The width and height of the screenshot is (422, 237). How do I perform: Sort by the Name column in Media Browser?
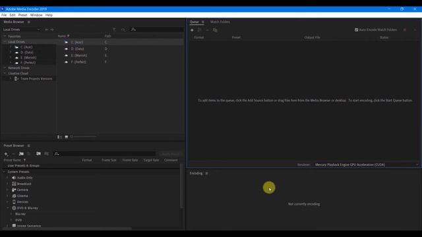(62, 36)
